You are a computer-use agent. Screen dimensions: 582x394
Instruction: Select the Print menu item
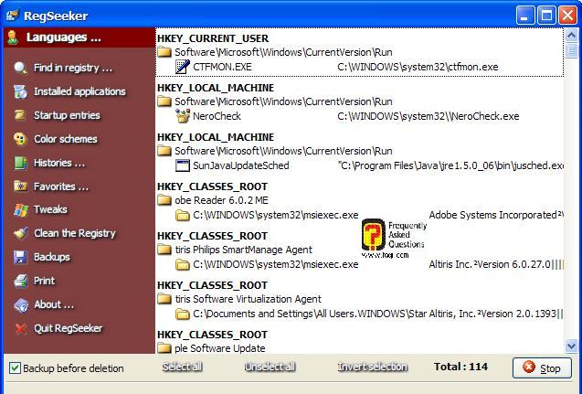(44, 281)
